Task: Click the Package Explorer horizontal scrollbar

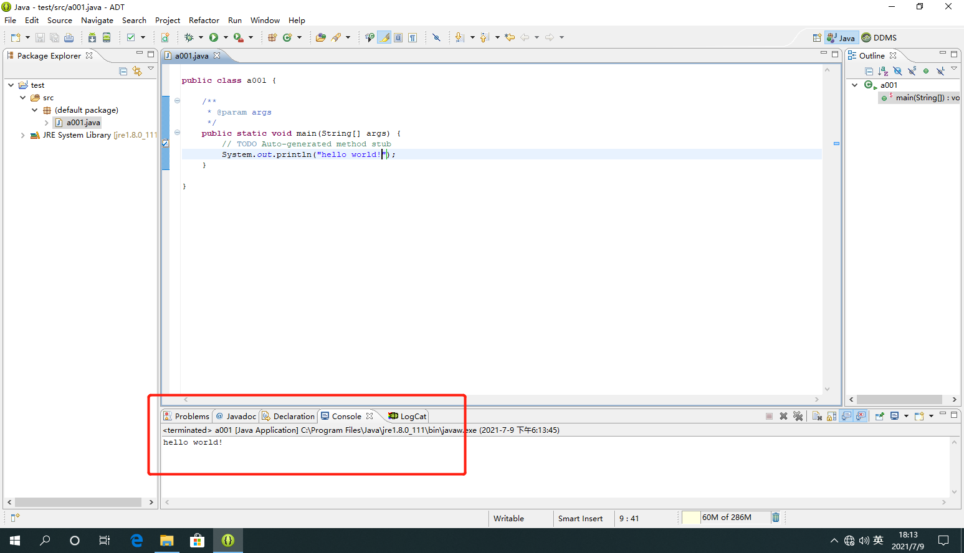Action: click(x=79, y=502)
